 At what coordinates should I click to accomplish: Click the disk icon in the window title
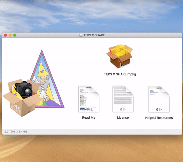point(81,35)
